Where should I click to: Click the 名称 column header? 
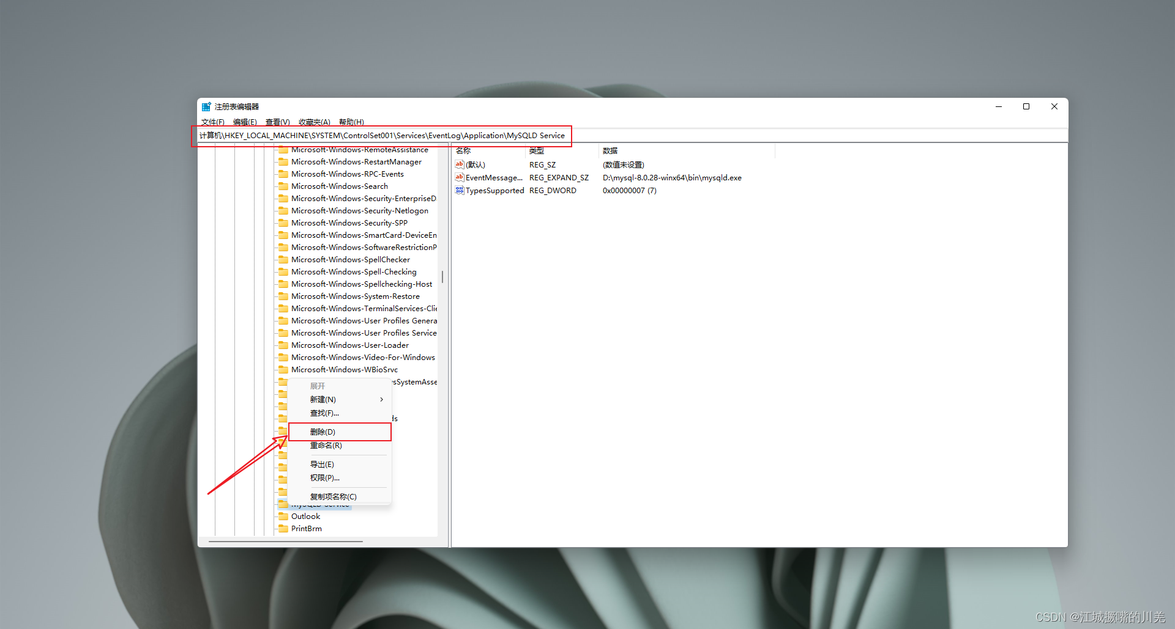tap(488, 150)
